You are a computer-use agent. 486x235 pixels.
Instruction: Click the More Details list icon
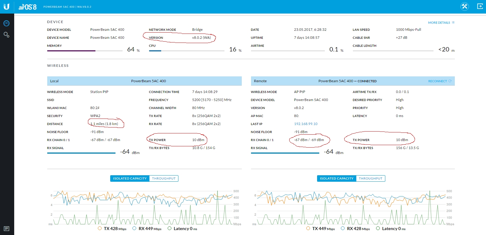tap(453, 22)
